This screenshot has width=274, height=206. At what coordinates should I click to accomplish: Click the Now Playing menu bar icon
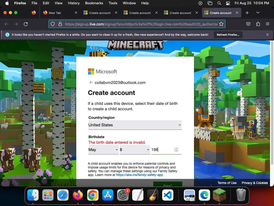200,3
